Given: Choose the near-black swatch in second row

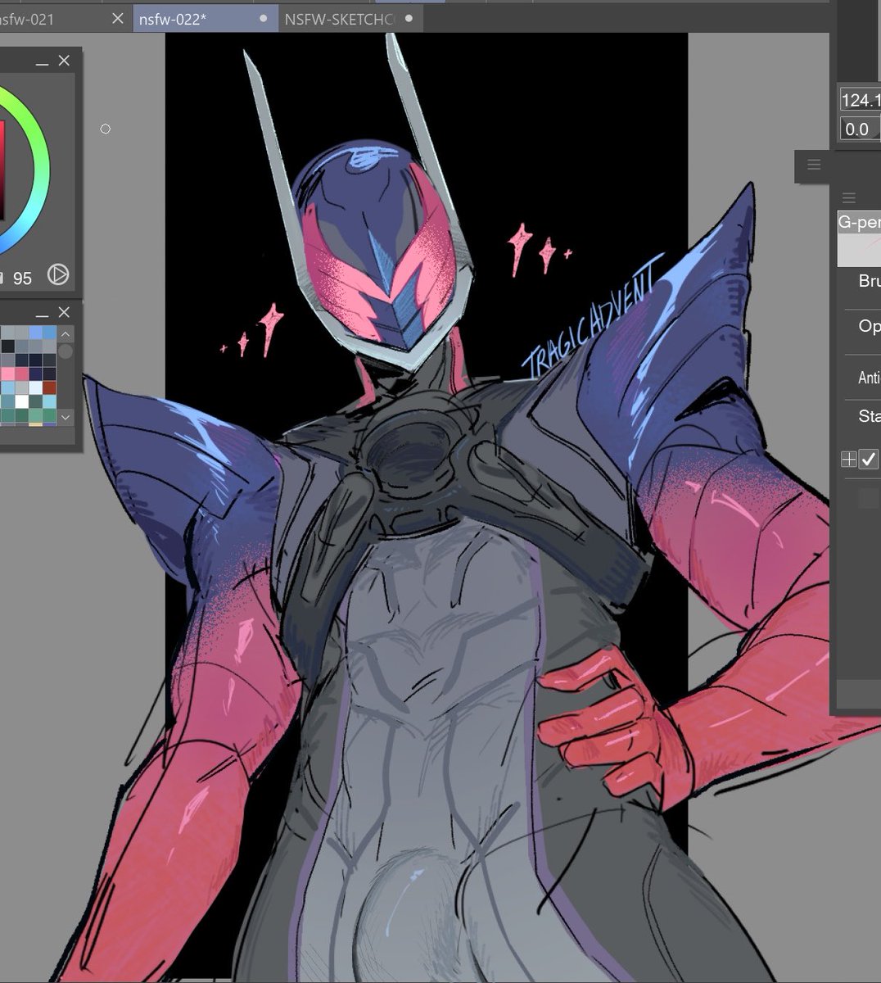Looking at the screenshot, I should coord(8,347).
